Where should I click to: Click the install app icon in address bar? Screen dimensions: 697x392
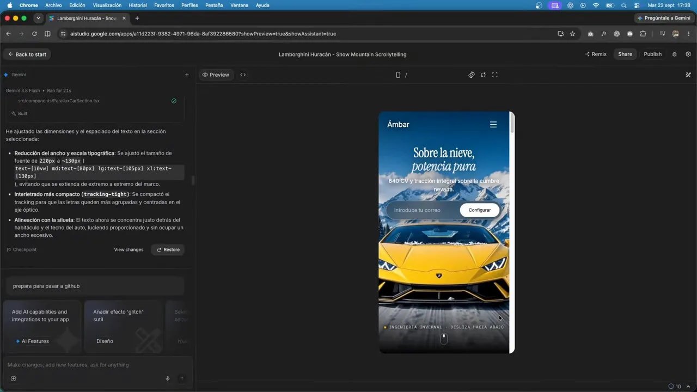(560, 33)
